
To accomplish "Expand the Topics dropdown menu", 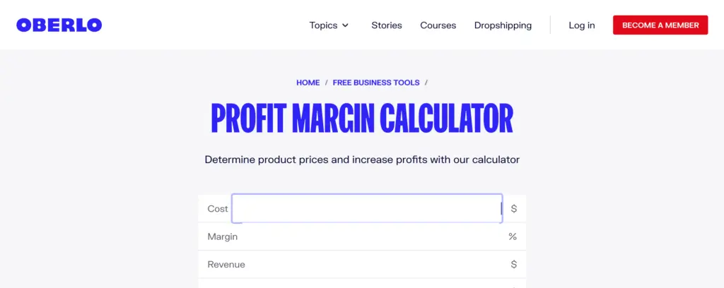I will pyautogui.click(x=323, y=25).
